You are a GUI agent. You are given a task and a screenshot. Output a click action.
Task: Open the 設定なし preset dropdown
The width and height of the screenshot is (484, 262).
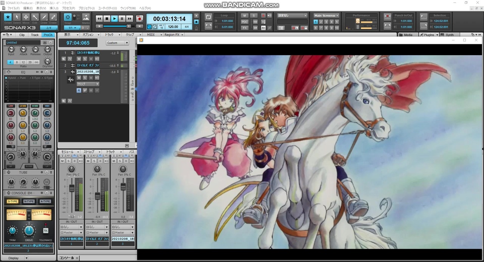click(292, 16)
